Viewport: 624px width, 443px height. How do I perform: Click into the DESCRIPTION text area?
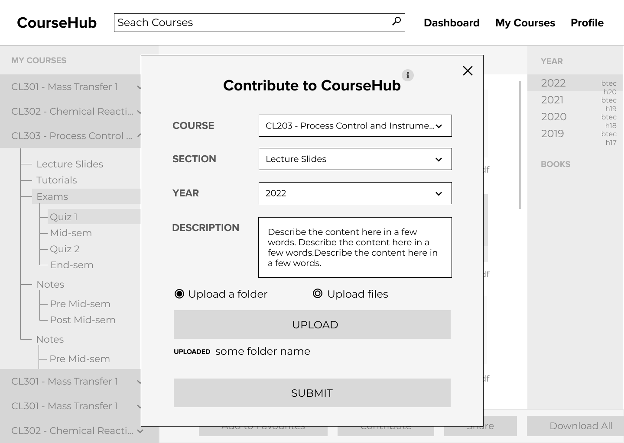pyautogui.click(x=355, y=247)
